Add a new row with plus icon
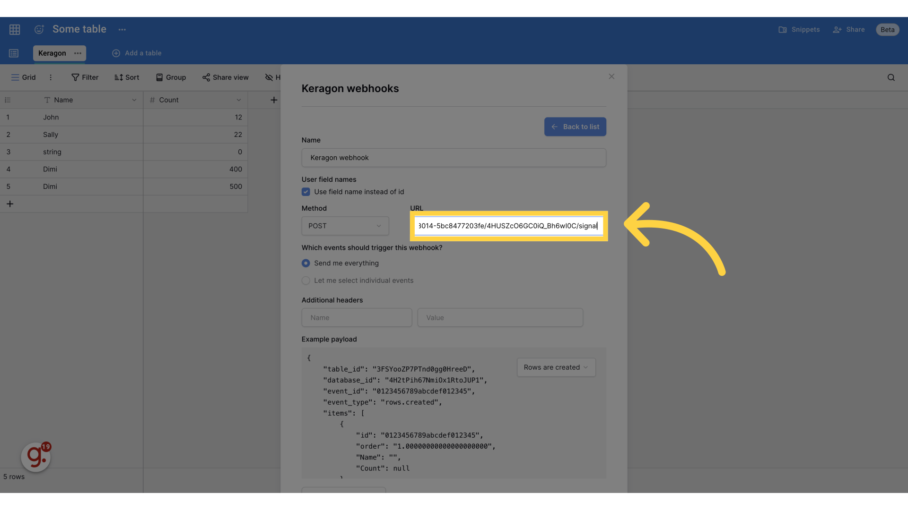This screenshot has width=908, height=510. point(10,204)
